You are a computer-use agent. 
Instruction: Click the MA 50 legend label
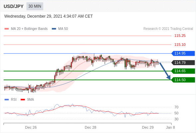tap(63, 29)
